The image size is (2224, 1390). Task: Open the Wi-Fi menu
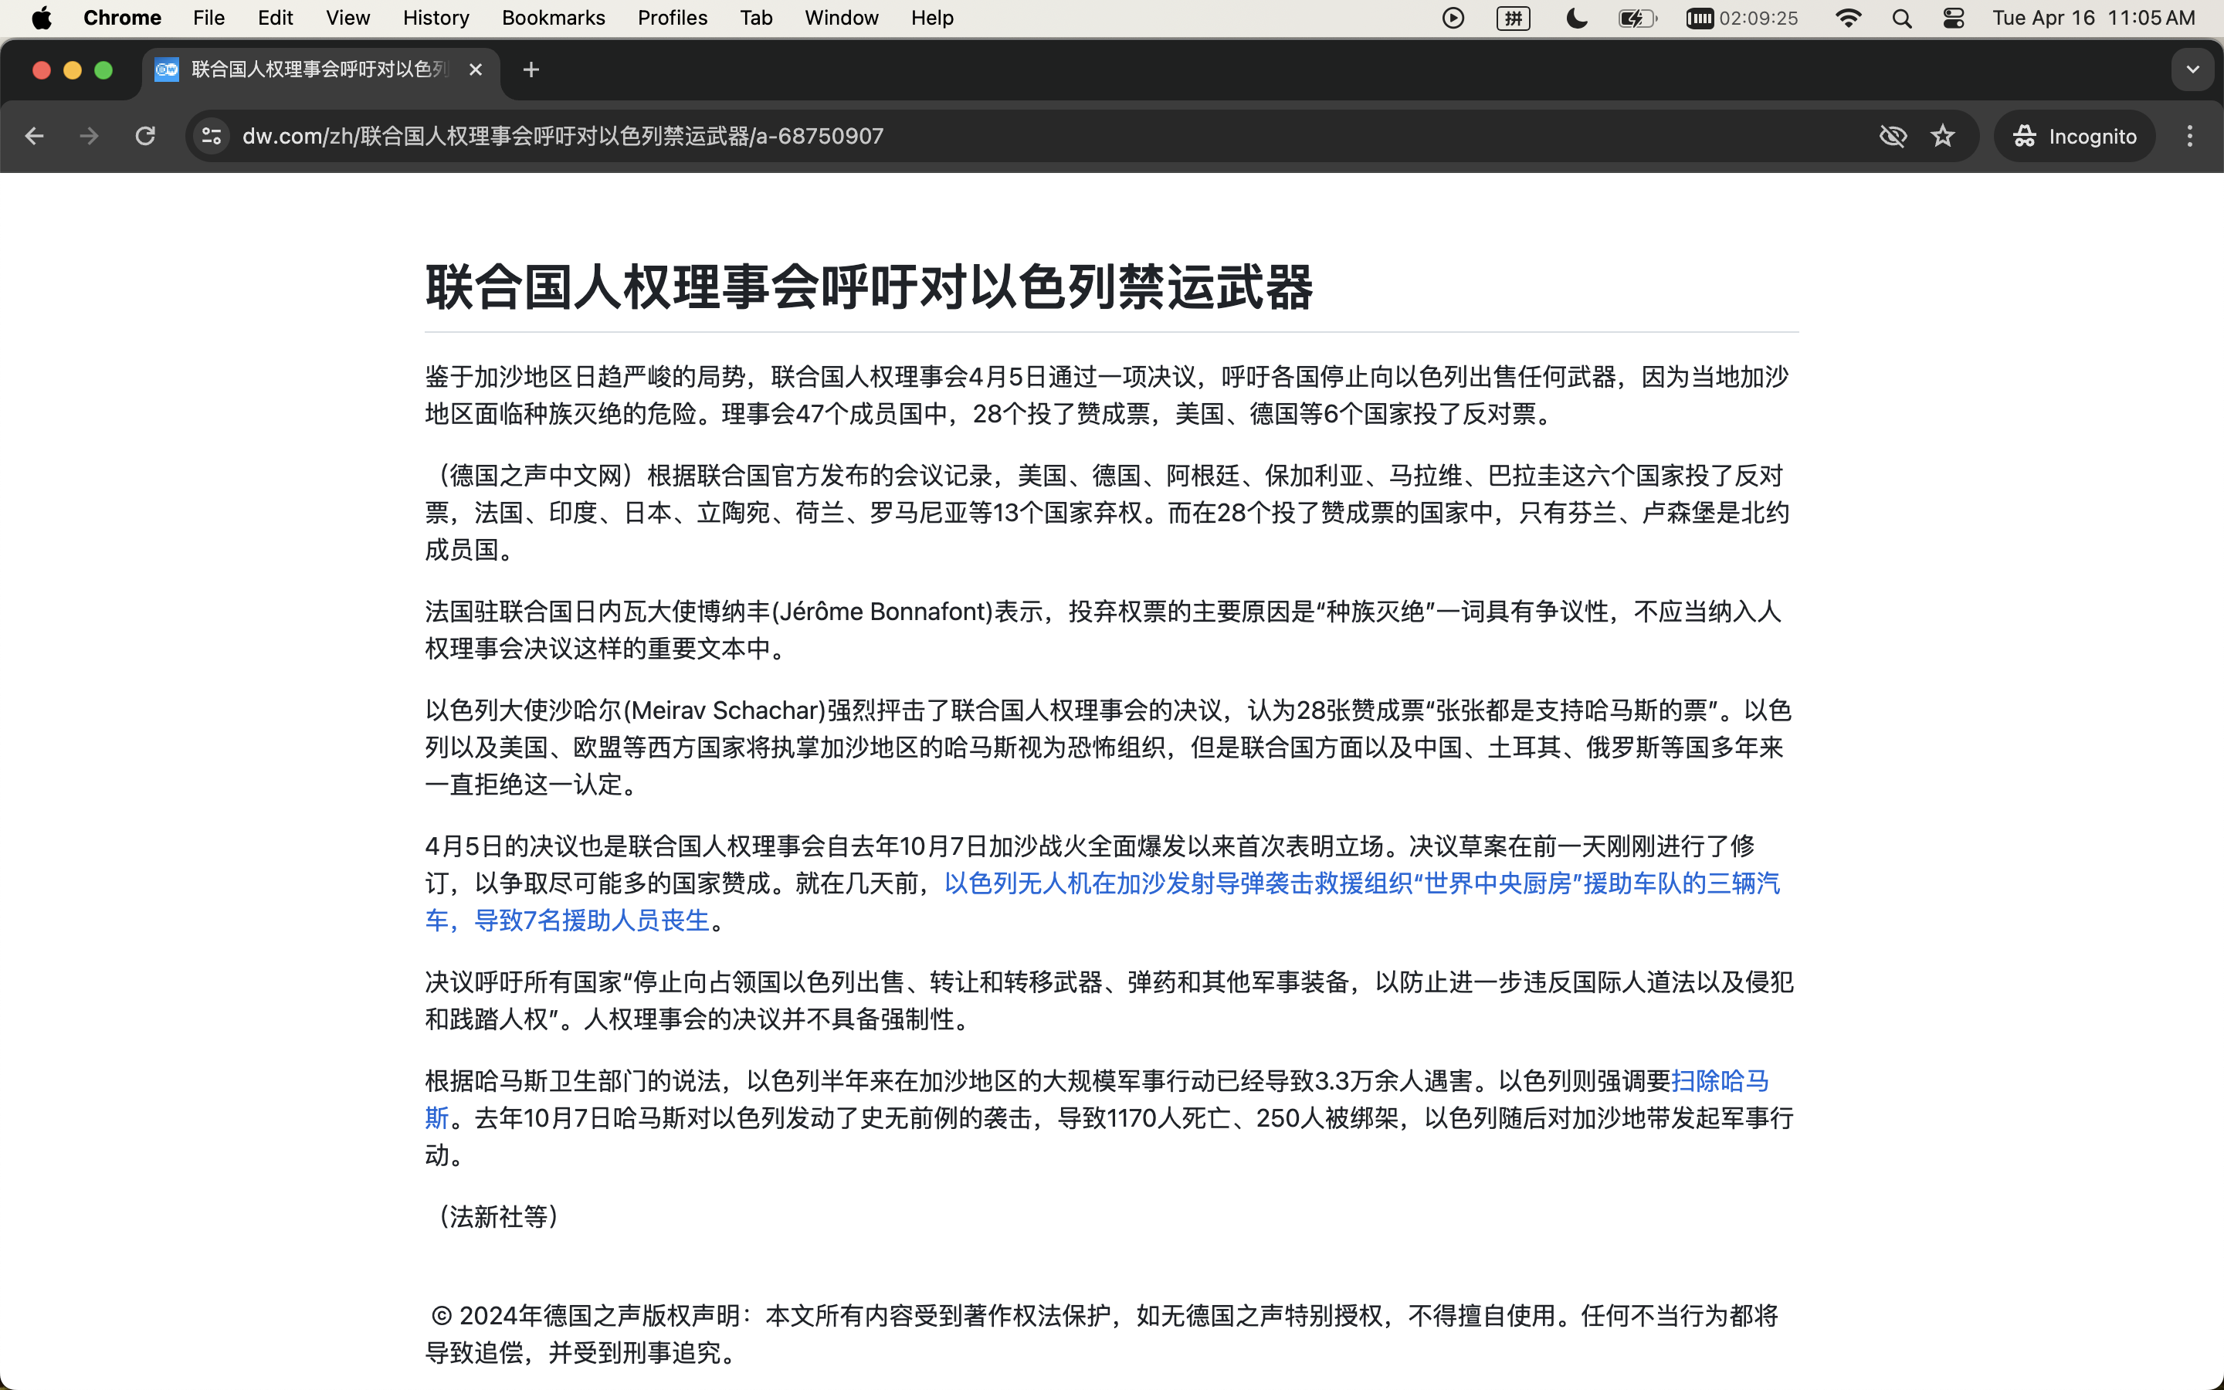(x=1847, y=18)
